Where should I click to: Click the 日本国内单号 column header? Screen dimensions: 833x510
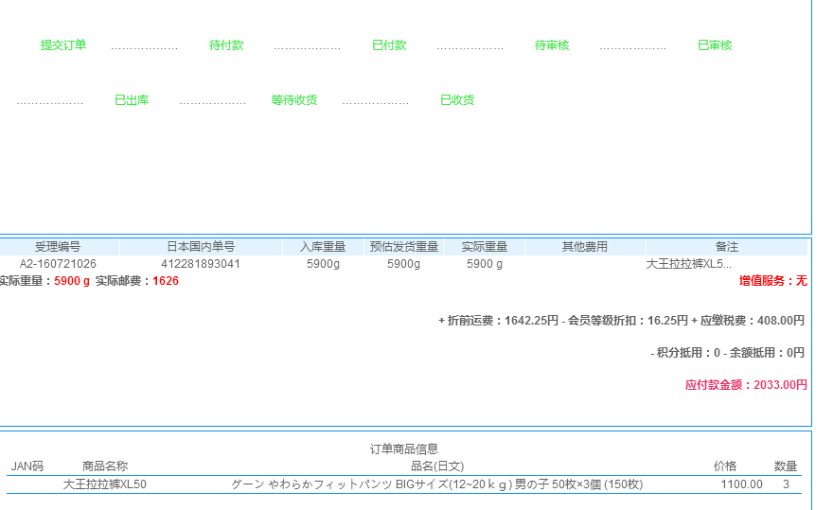click(201, 247)
